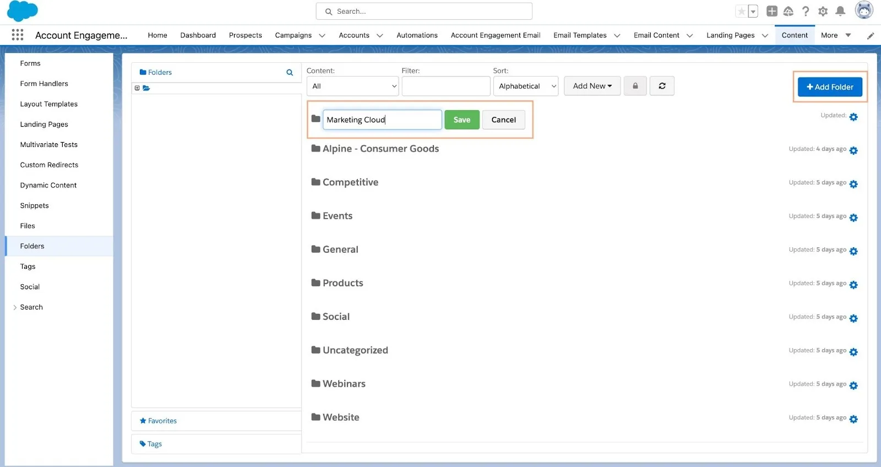
Task: Go to the Home tab
Action: (157, 35)
